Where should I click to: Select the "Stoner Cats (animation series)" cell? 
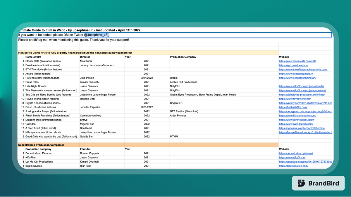42,61
